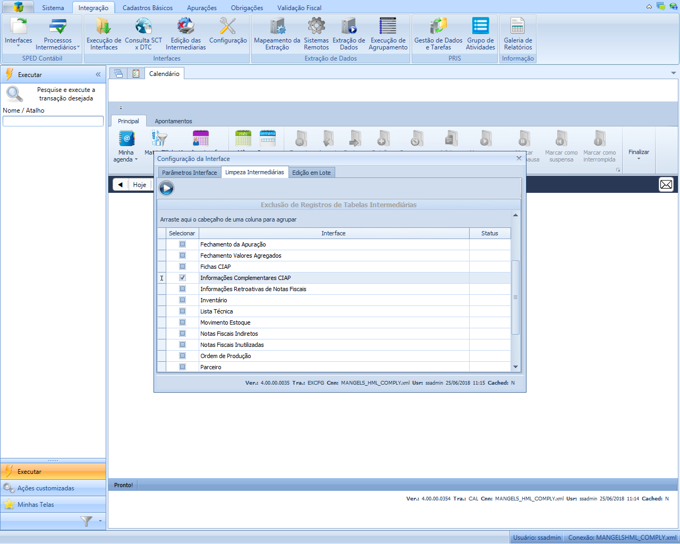The width and height of the screenshot is (680, 544).
Task: Open Ações customizadas in sidebar
Action: [46, 488]
